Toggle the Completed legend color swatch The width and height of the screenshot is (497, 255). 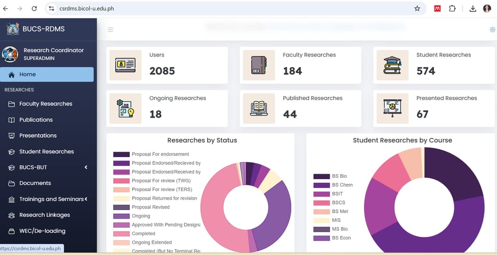click(x=121, y=234)
